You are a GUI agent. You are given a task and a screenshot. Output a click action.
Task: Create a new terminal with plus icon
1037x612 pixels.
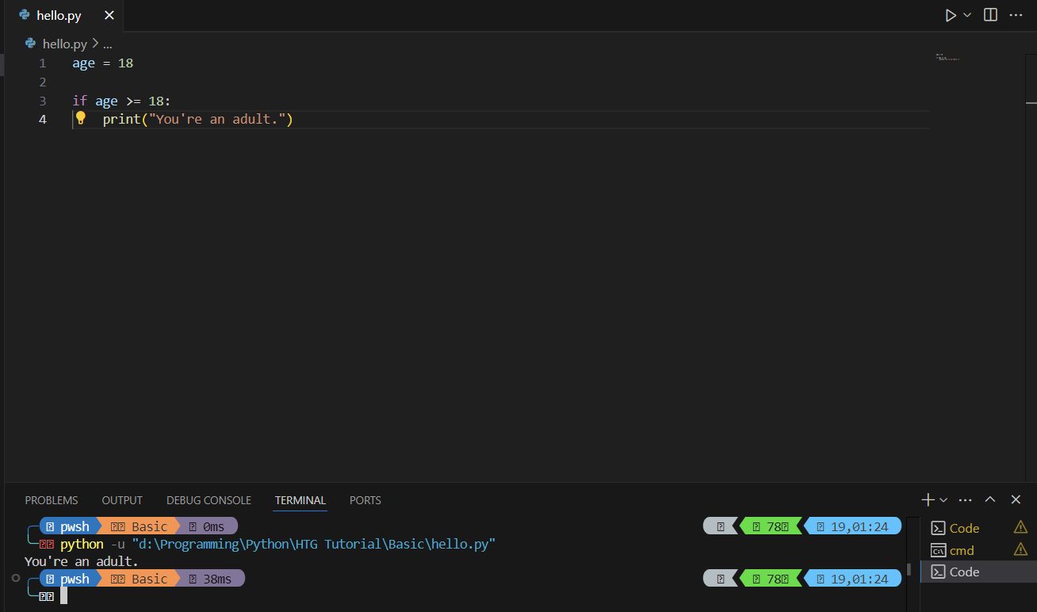coord(928,499)
